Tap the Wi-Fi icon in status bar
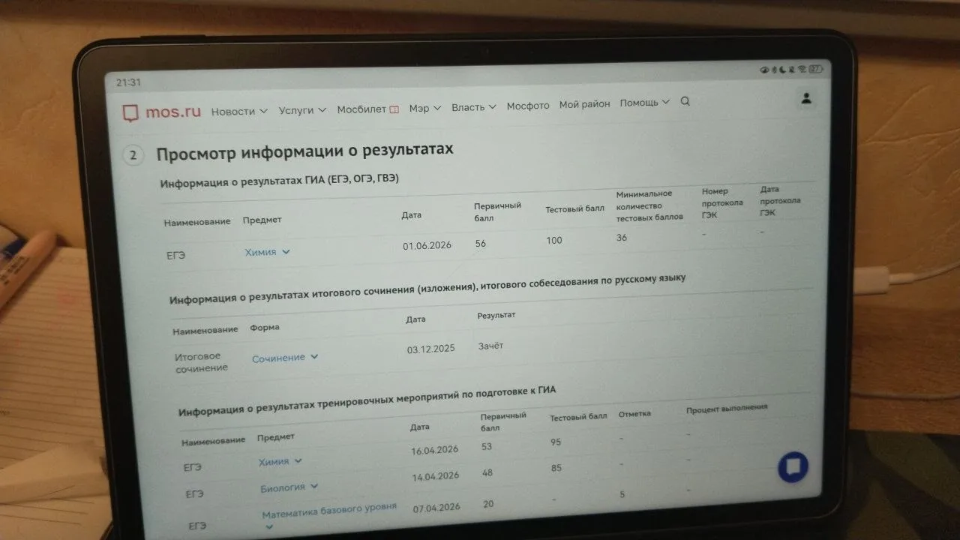960x540 pixels. tap(801, 70)
